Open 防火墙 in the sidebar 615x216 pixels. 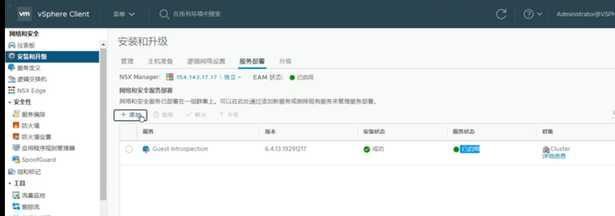(31, 125)
